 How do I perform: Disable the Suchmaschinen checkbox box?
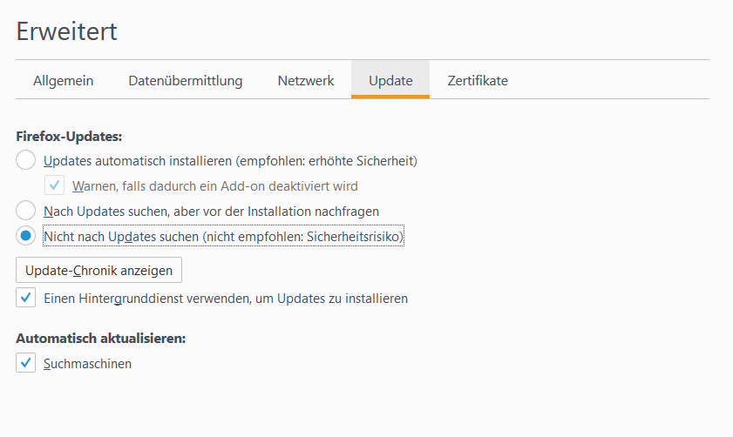pyautogui.click(x=25, y=363)
